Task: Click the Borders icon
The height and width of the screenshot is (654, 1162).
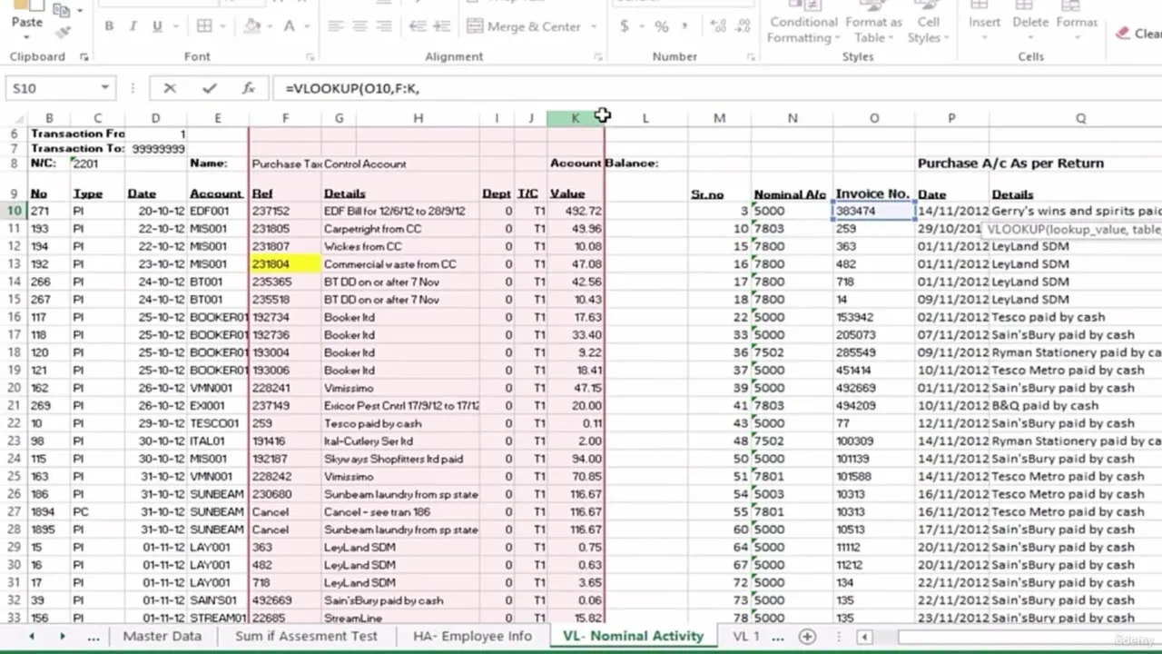Action: [x=204, y=26]
